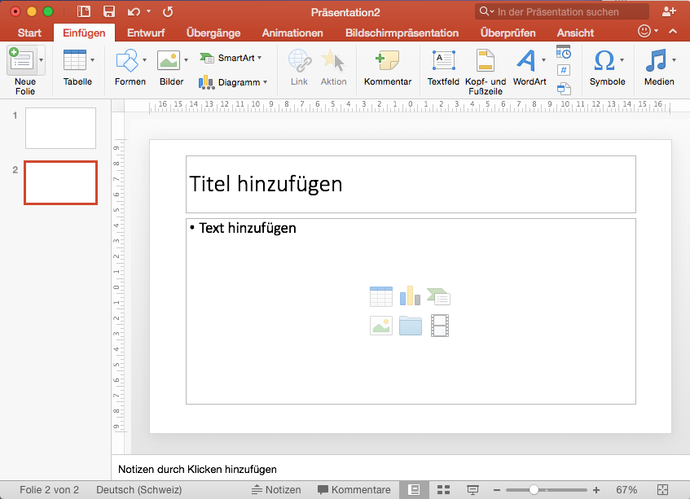The image size is (690, 499).
Task: Open the Tabelle dropdown menu
Action: [x=92, y=60]
